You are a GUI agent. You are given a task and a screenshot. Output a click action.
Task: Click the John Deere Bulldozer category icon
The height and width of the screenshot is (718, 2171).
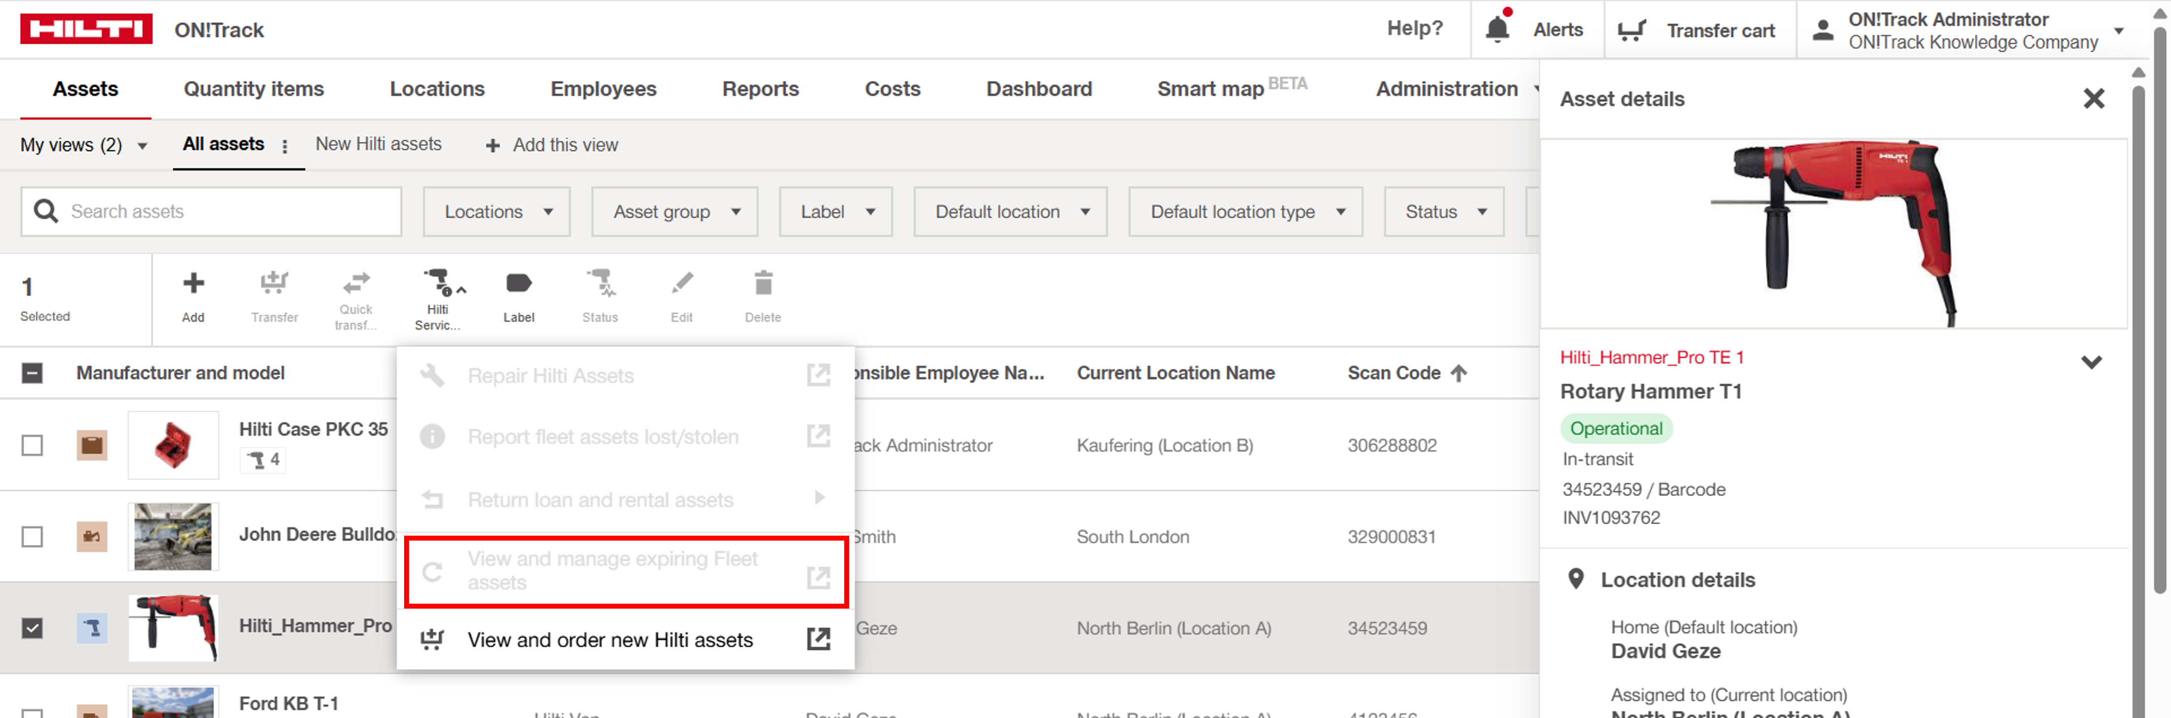click(92, 536)
